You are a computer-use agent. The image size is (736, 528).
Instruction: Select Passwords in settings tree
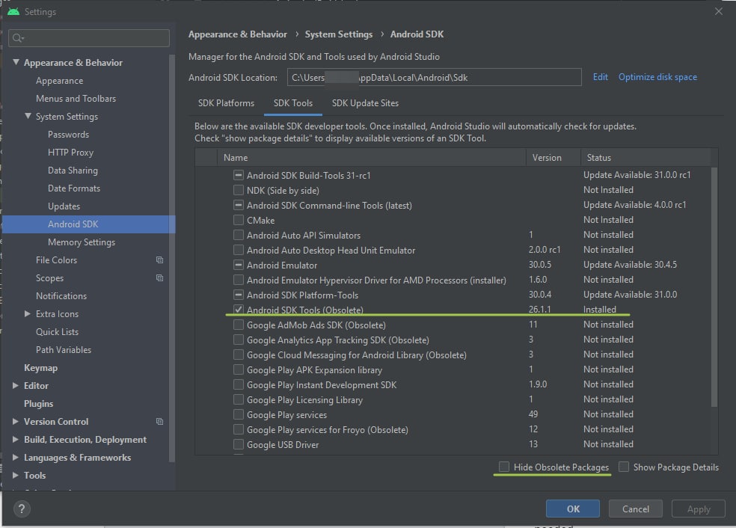[69, 135]
